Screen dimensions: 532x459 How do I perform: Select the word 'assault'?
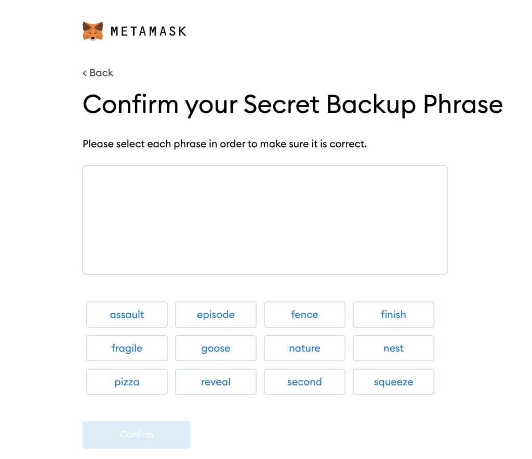point(127,314)
